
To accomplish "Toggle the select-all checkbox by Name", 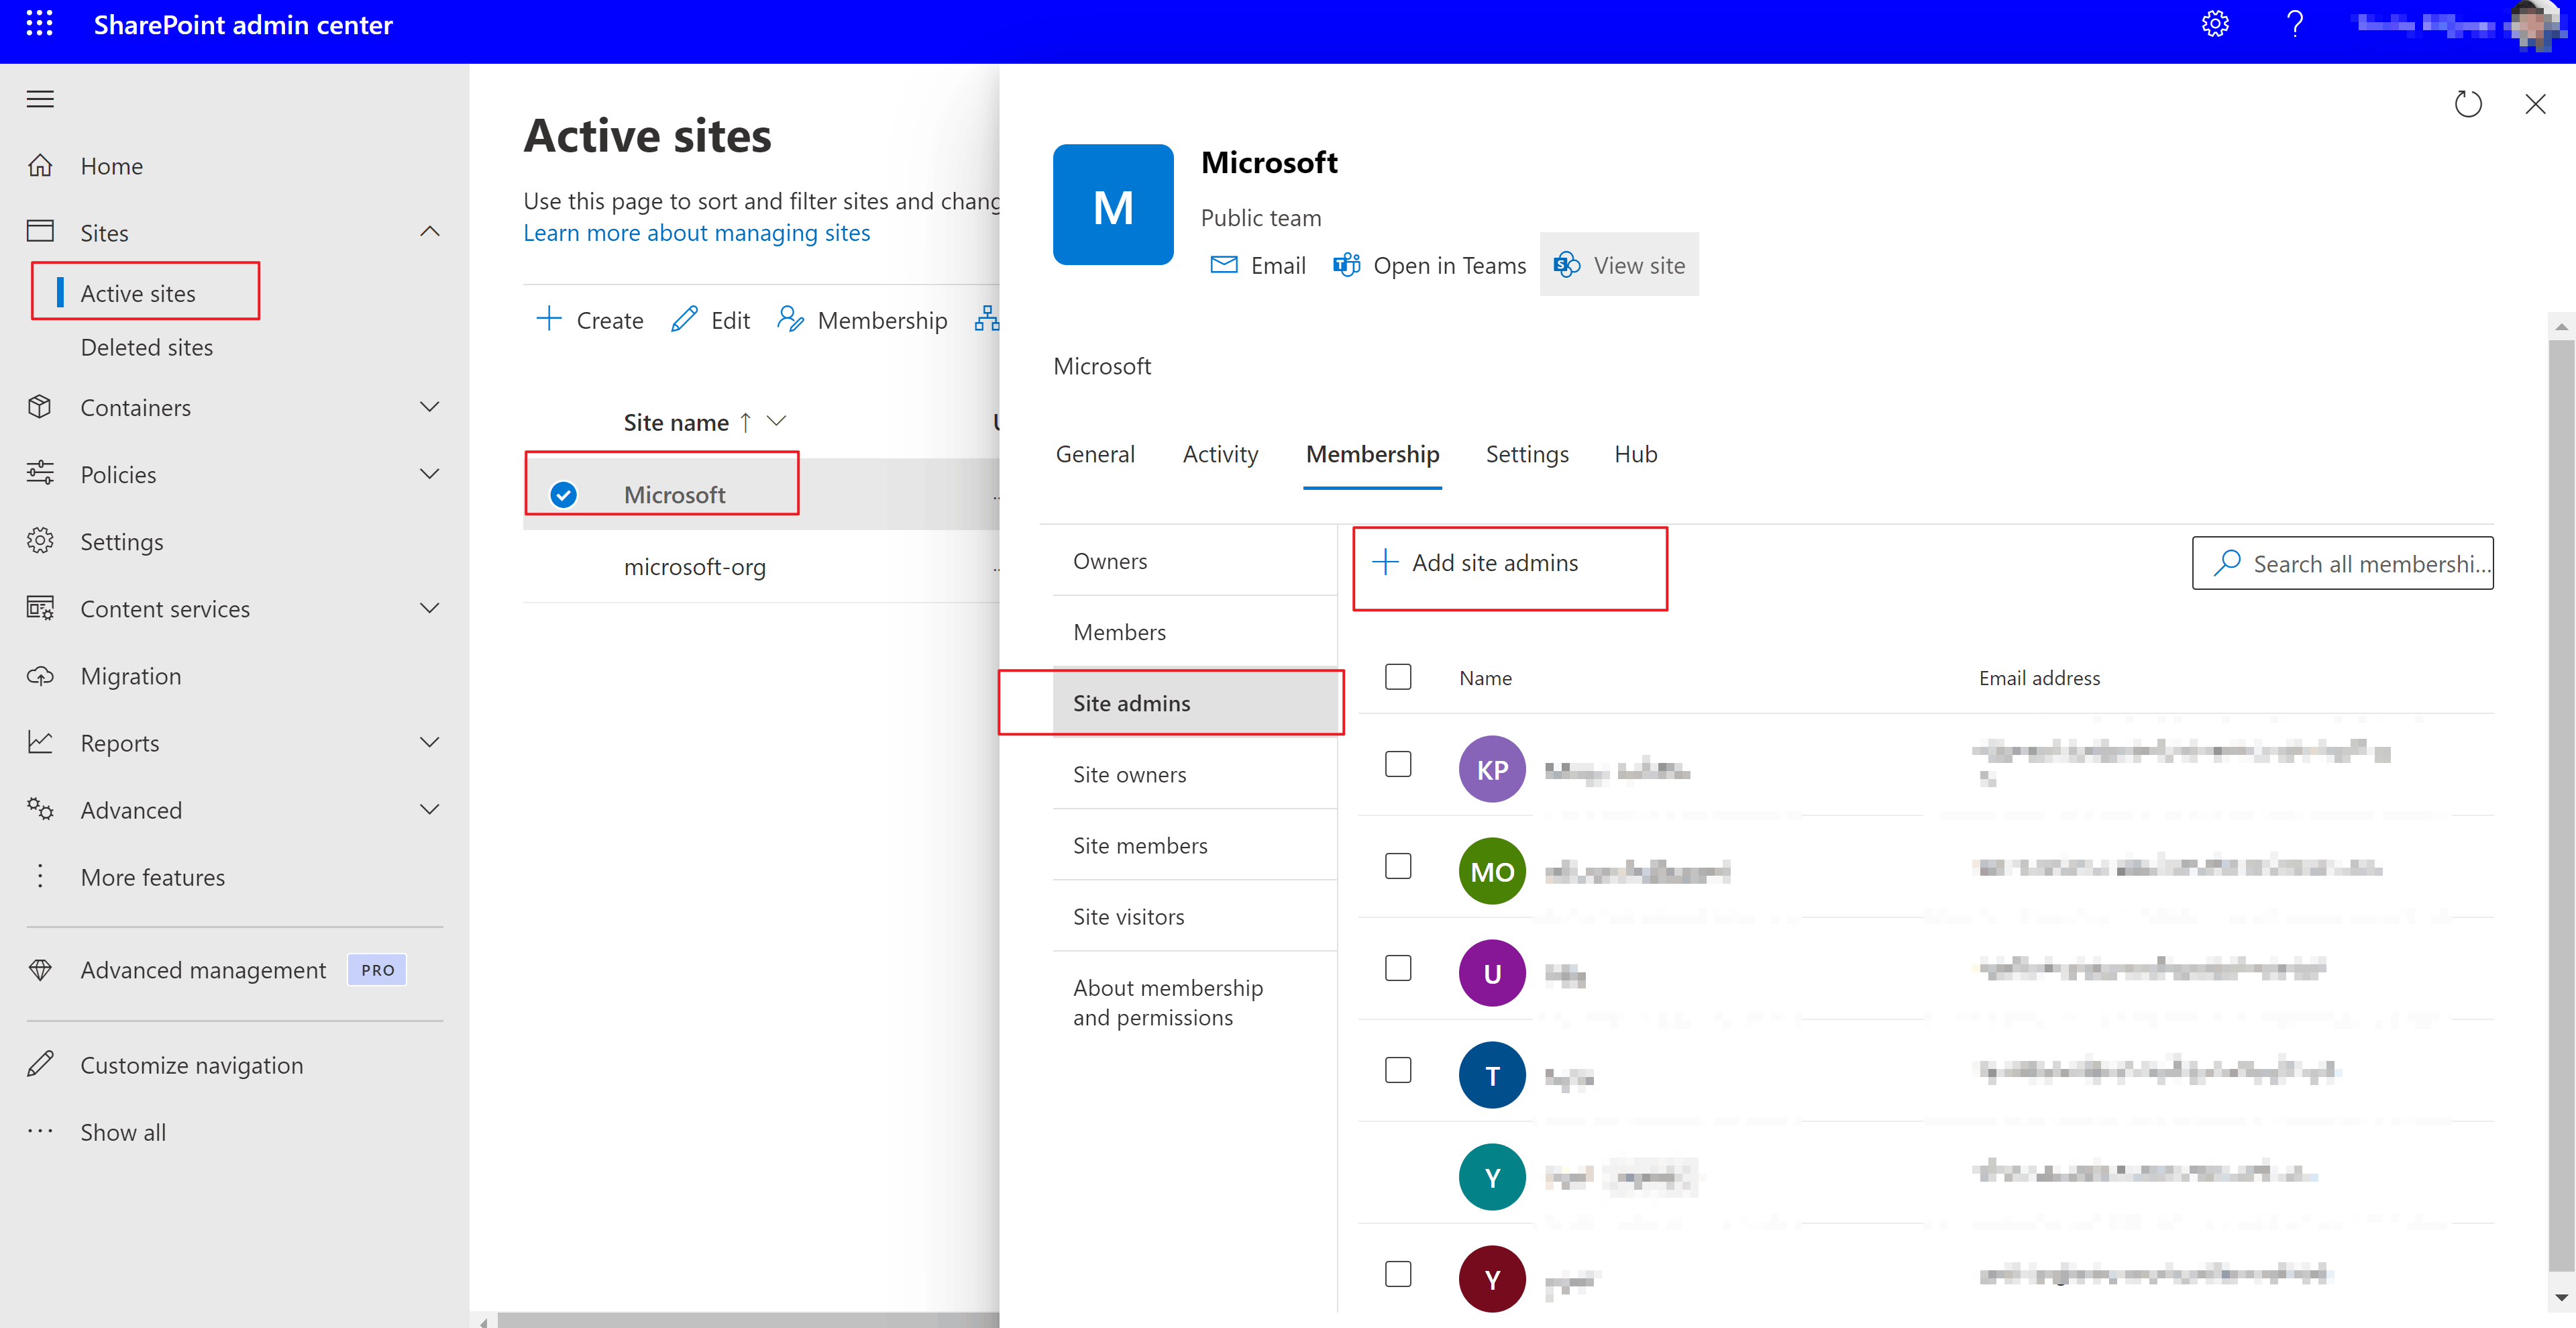I will point(1398,677).
